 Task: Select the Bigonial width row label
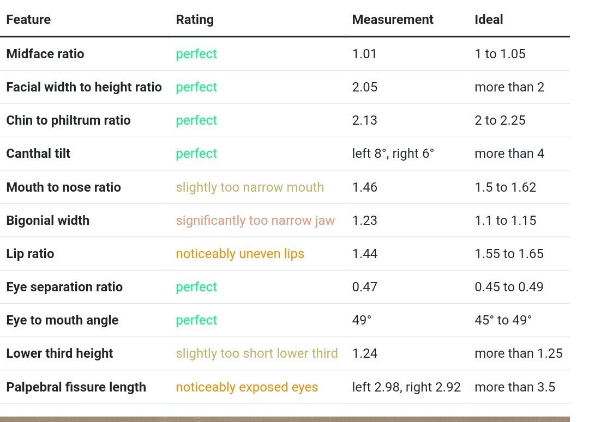coord(48,221)
